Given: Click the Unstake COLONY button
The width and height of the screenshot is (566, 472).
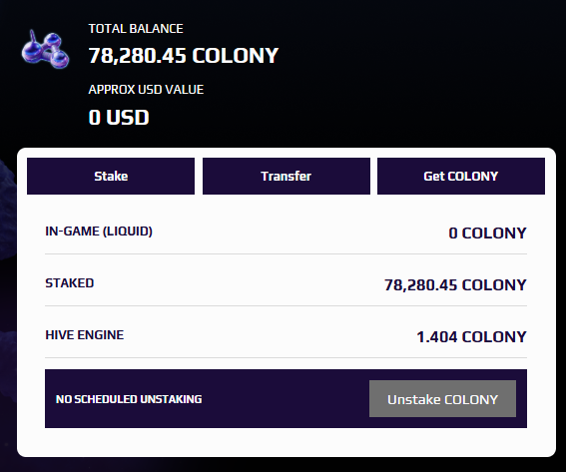Looking at the screenshot, I should point(442,399).
